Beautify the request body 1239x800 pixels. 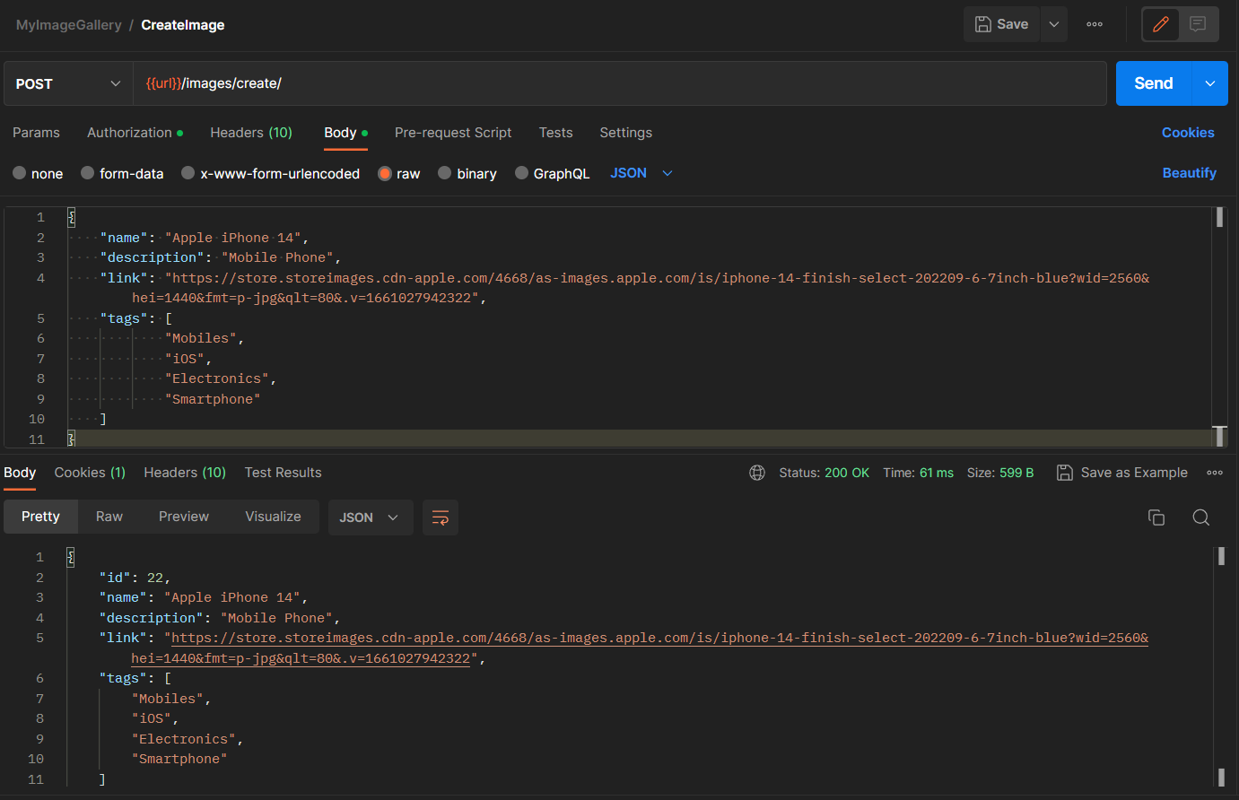coord(1190,173)
